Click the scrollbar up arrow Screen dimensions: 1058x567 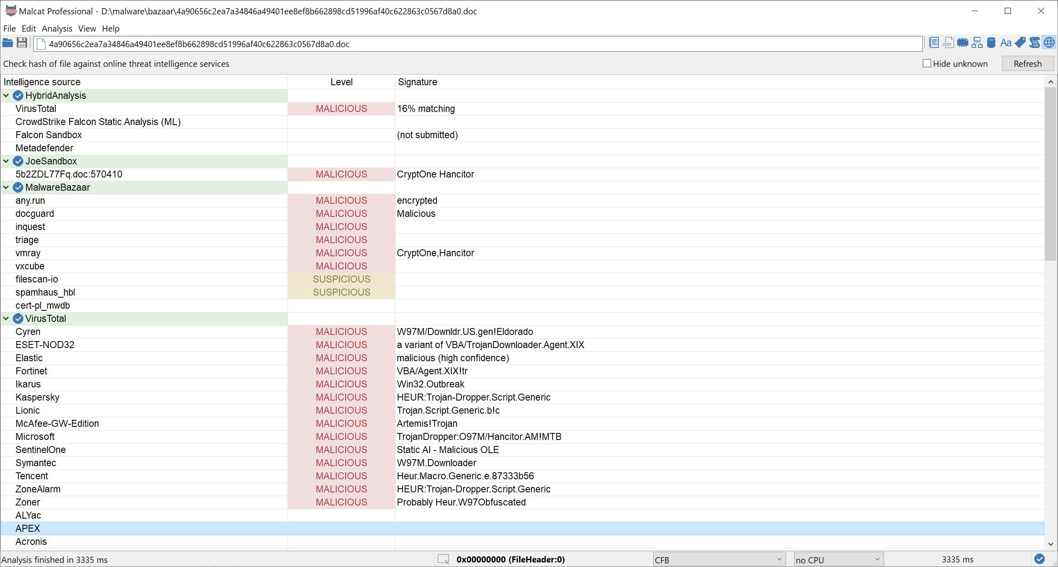[1051, 82]
